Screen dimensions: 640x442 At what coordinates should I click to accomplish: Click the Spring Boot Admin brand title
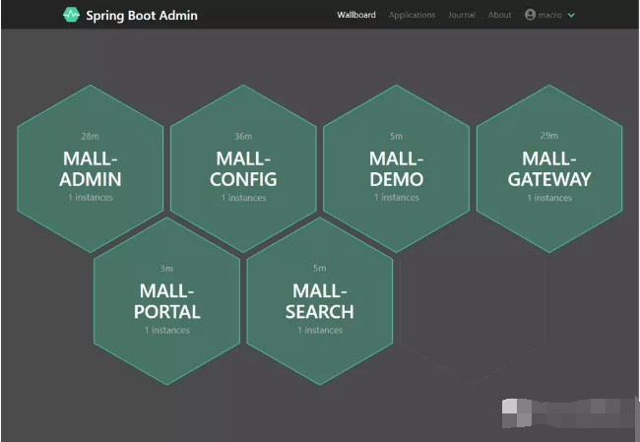pos(141,15)
